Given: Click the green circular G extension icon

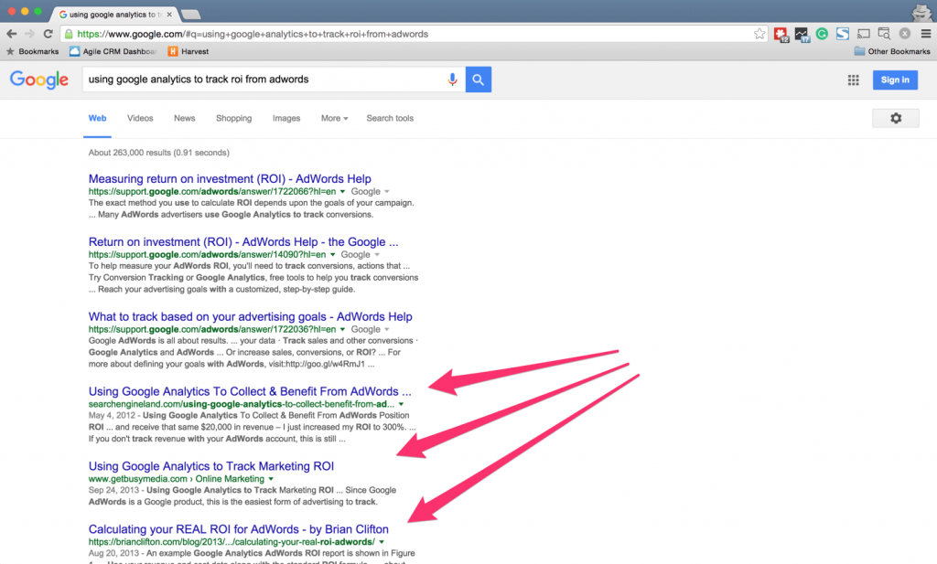Looking at the screenshot, I should point(823,34).
